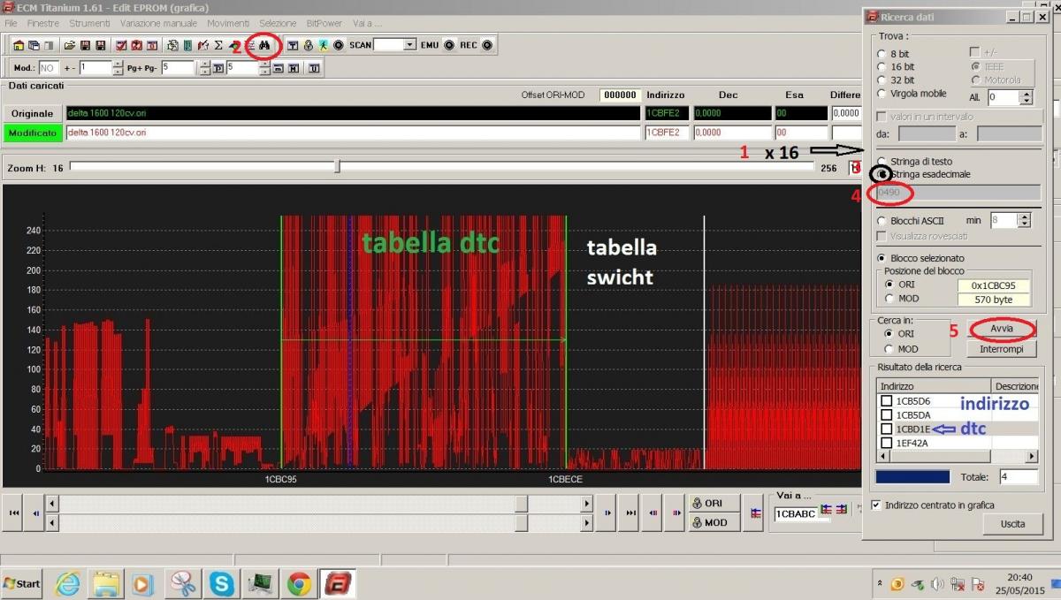1061x600 pixels.
Task: Select the Stringa di testo option
Action: (882, 162)
